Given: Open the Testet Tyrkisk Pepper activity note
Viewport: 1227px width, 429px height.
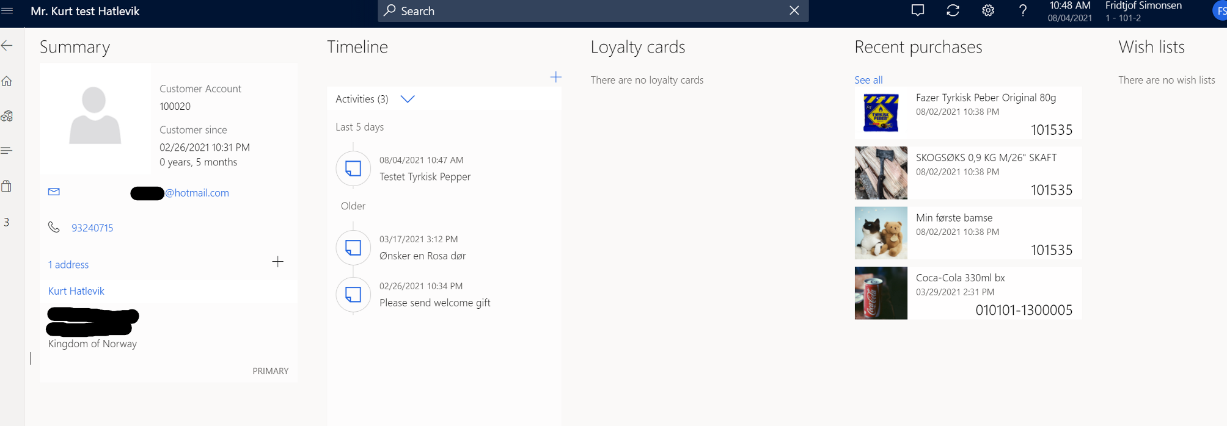Looking at the screenshot, I should (x=425, y=176).
